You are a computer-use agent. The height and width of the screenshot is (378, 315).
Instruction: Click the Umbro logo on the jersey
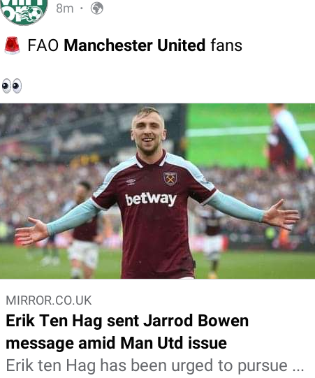131,181
